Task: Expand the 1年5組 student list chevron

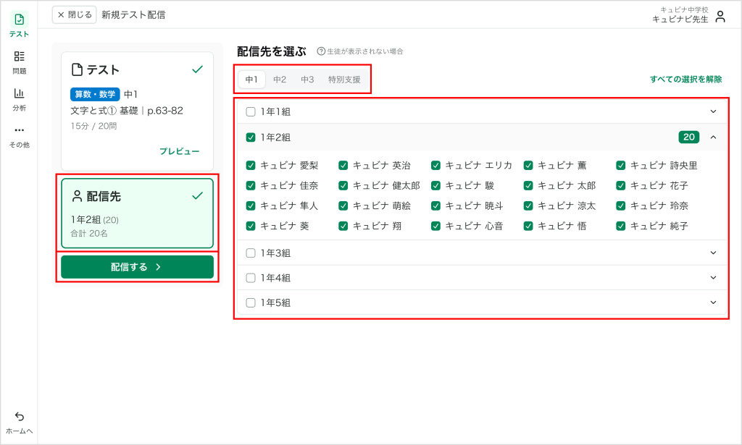Action: pyautogui.click(x=713, y=302)
